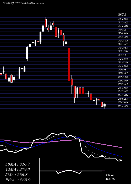Click the 340.41 price axis label
The width and height of the screenshot is (131, 184).
coord(123,48)
